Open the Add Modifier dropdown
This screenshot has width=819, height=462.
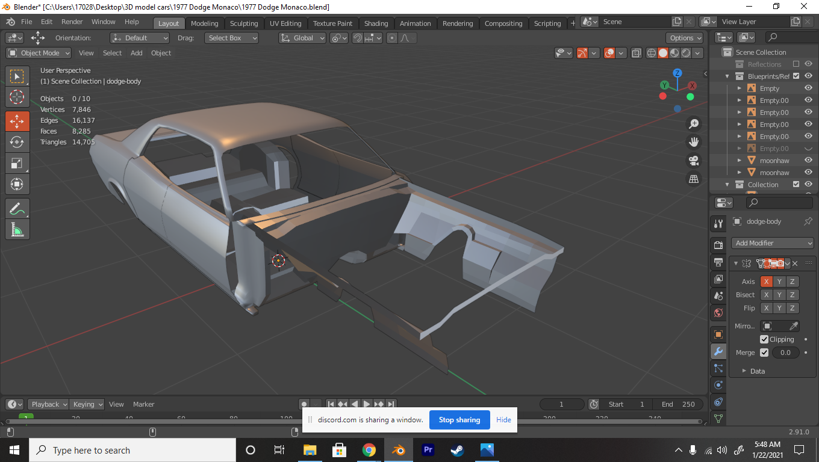(773, 243)
